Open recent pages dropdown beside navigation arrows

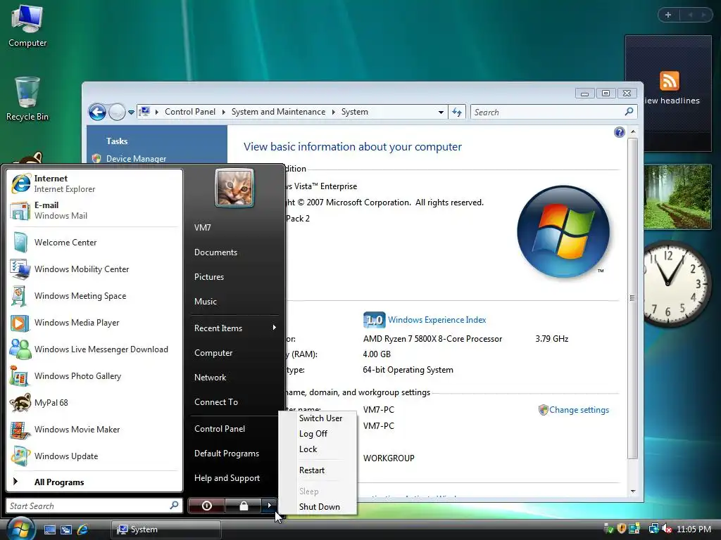pos(131,112)
